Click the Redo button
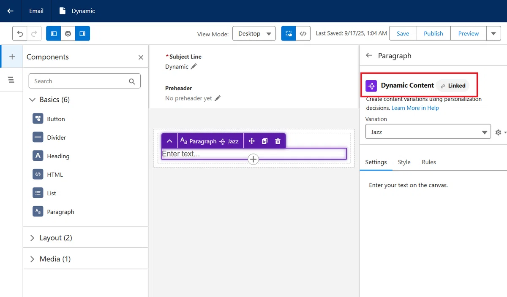Viewport: 507px width, 297px height. click(35, 33)
